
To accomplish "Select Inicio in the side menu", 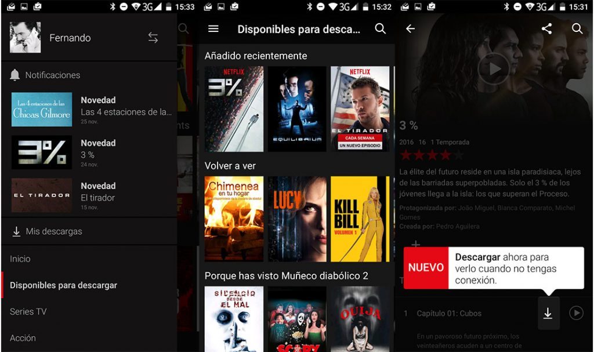I will (x=20, y=259).
